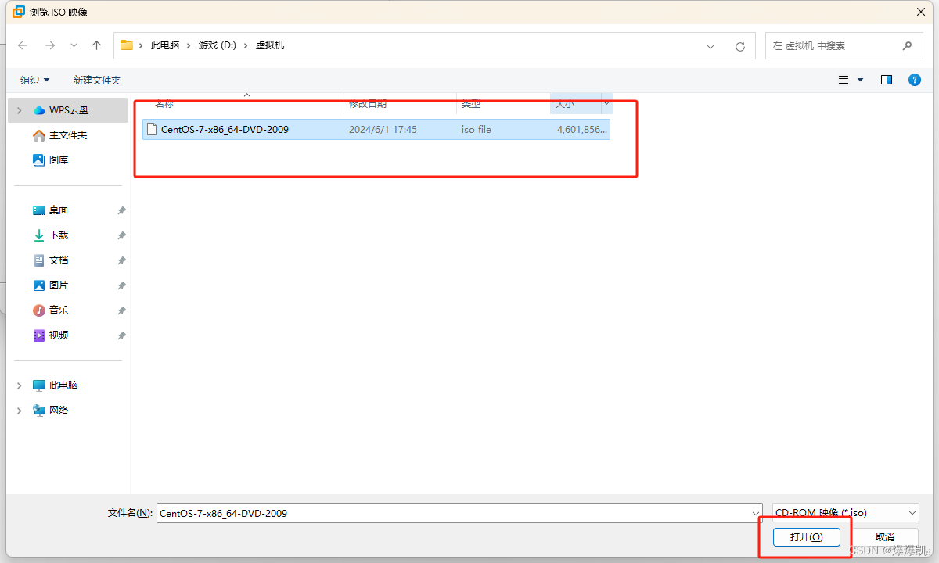Click the Back navigation arrow
The width and height of the screenshot is (939, 563).
(x=23, y=45)
